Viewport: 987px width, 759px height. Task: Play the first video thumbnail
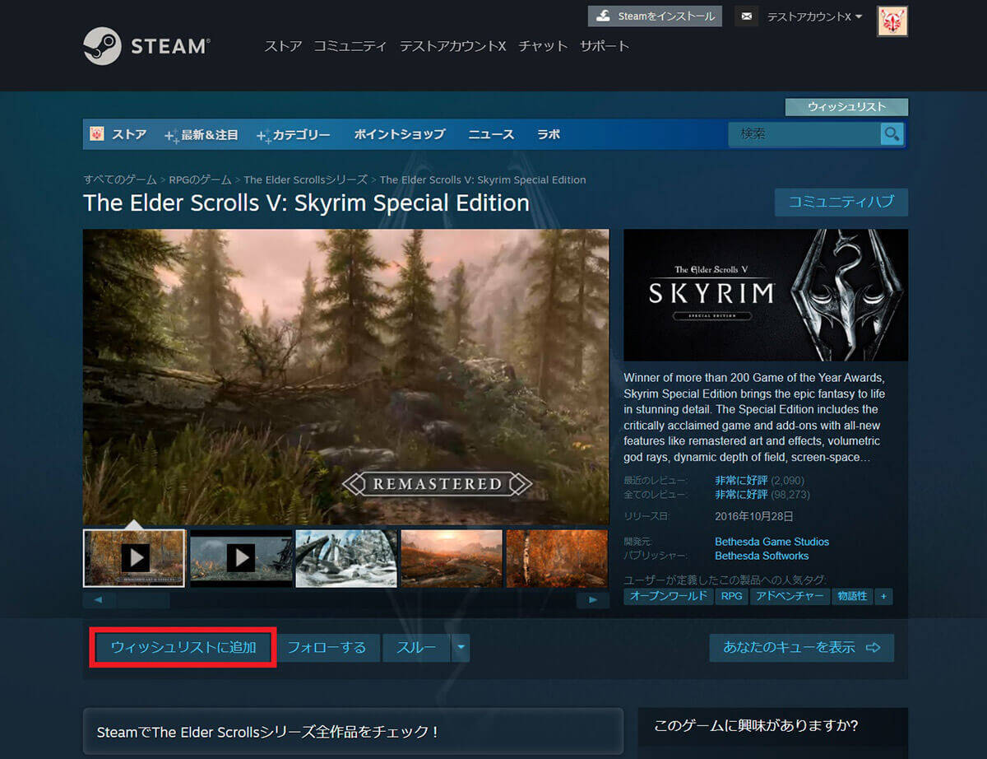pos(134,557)
